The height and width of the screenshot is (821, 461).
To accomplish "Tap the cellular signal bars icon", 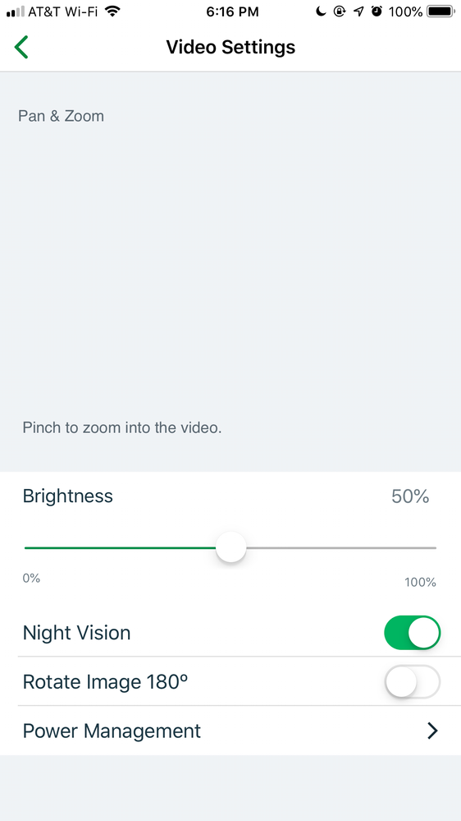I will coord(15,12).
